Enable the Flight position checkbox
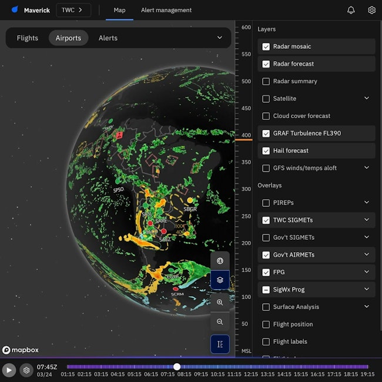Image resolution: width=382 pixels, height=382 pixels. pyautogui.click(x=266, y=324)
